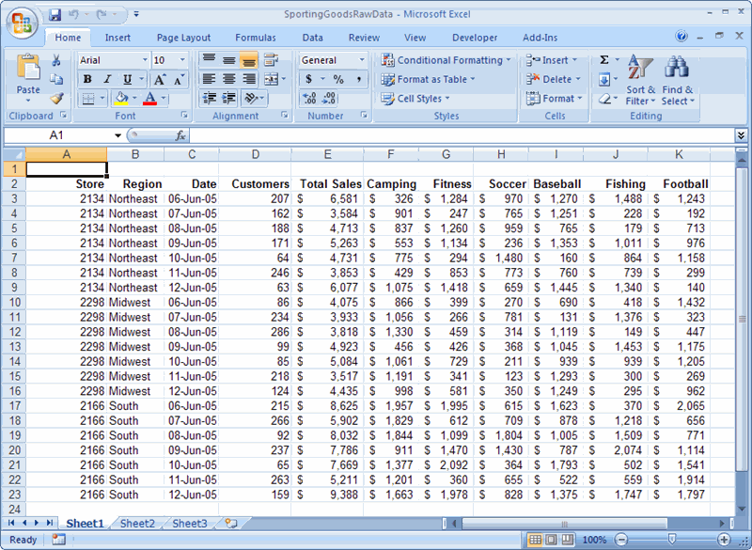Click the zoom slider handle

(672, 540)
